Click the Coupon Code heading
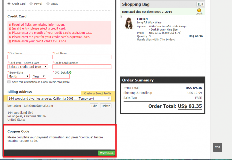Screen dimensions: 232x160 click(18, 131)
